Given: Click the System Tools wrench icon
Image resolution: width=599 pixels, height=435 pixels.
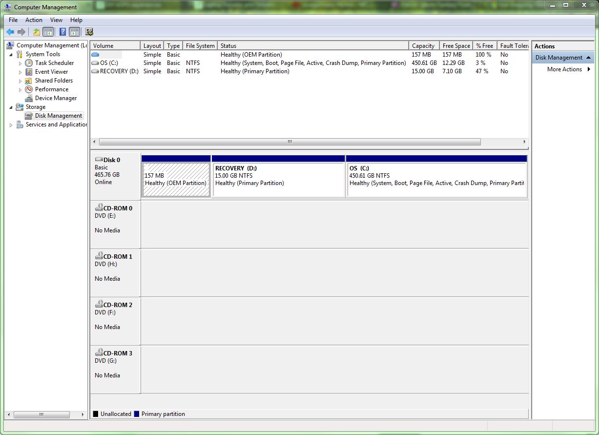Looking at the screenshot, I should (20, 54).
